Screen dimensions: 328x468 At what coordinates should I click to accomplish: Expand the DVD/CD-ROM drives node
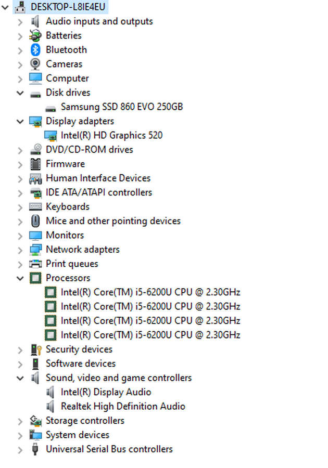[20, 149]
